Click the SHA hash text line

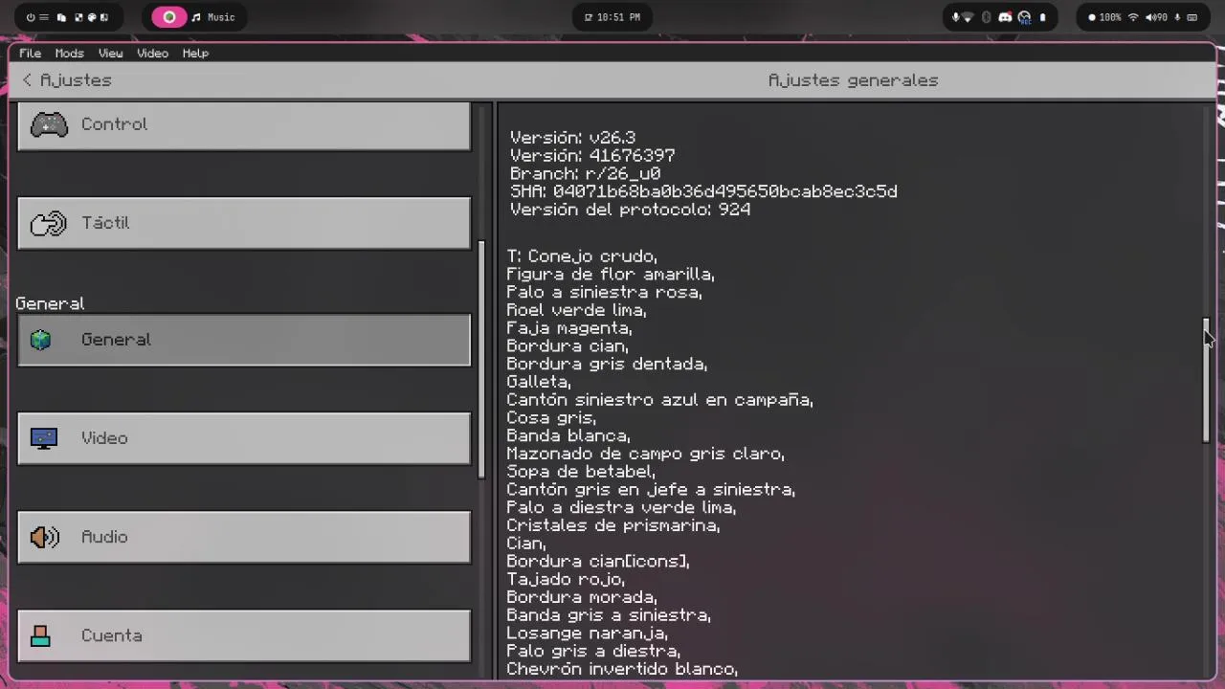tap(703, 191)
